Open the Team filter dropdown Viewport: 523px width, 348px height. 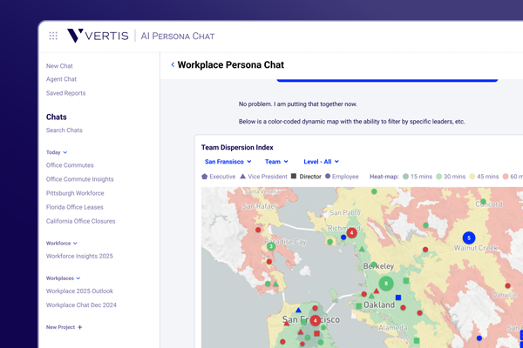(x=276, y=161)
